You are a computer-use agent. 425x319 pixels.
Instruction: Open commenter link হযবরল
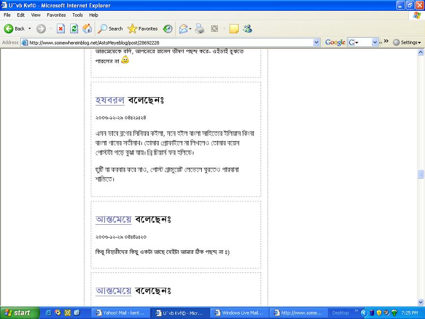coord(110,100)
